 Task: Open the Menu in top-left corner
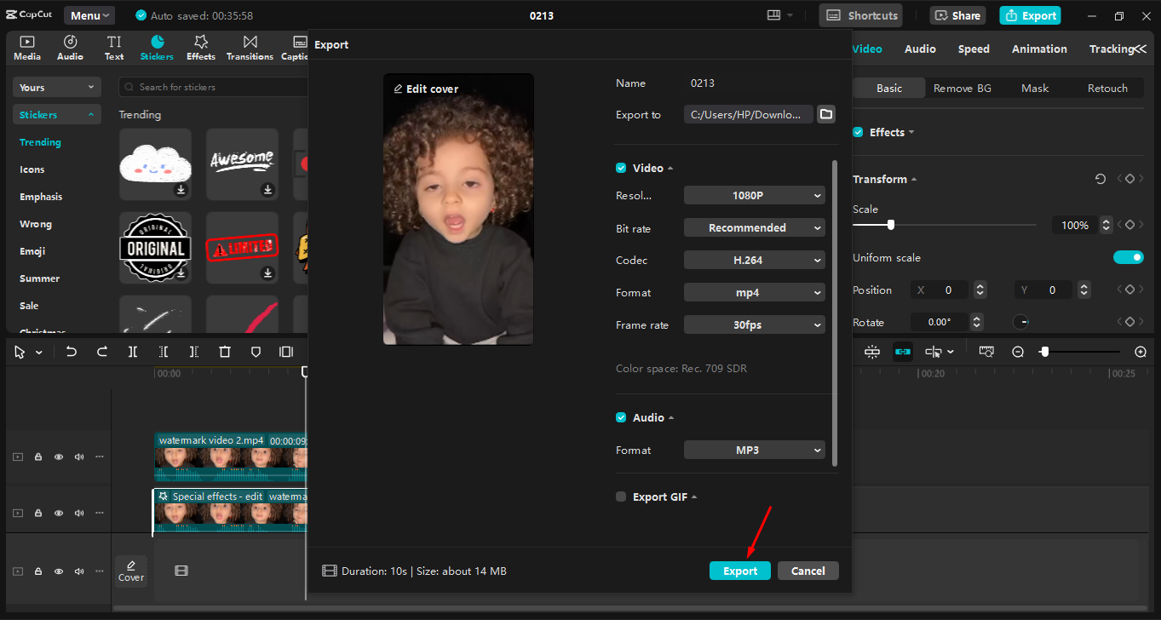(x=88, y=14)
